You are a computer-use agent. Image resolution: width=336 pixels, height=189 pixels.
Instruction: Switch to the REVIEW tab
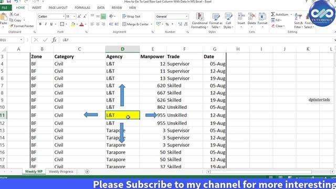pos(117,8)
